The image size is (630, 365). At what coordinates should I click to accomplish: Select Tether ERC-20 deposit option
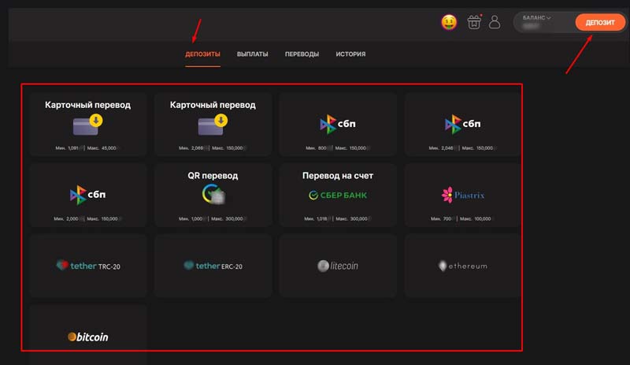(x=213, y=266)
